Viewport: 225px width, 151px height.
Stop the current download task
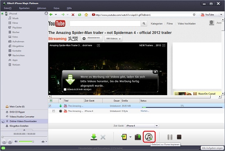click(x=179, y=137)
